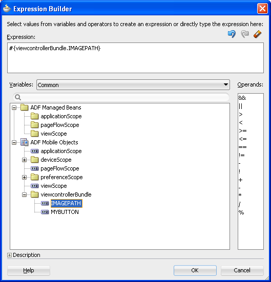Expand the preferenceScope node

(x=24, y=177)
